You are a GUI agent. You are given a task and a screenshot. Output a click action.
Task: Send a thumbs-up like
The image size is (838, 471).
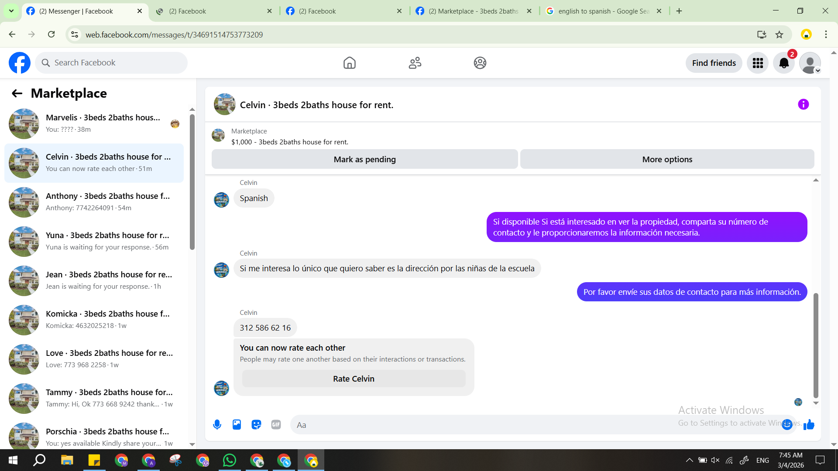click(x=809, y=424)
